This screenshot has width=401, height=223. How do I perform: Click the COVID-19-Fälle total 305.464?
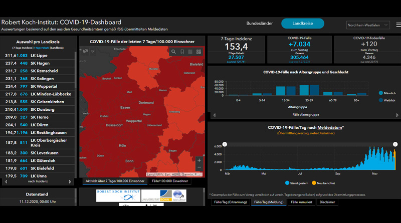tap(299, 57)
